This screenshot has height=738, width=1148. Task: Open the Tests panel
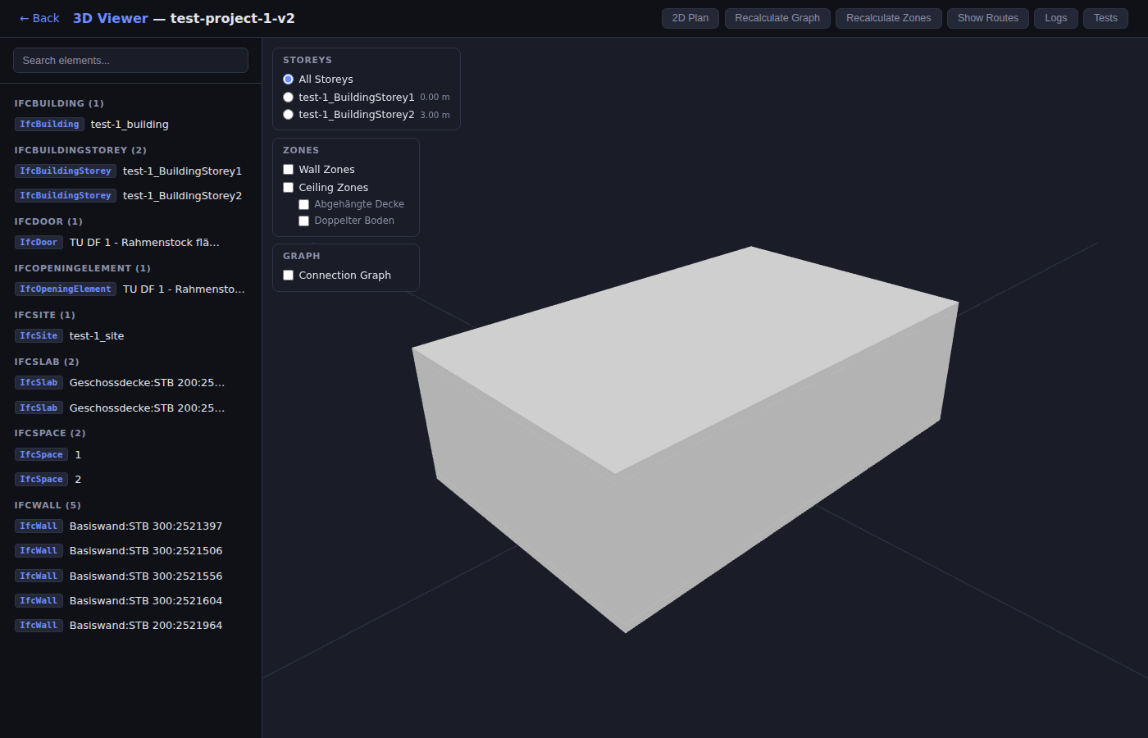tap(1105, 17)
